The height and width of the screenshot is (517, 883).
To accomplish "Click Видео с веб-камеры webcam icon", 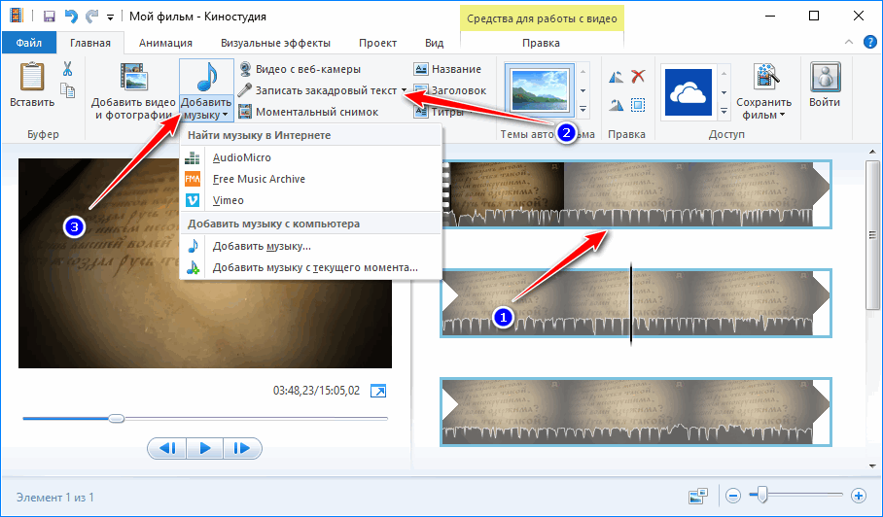I will 245,69.
